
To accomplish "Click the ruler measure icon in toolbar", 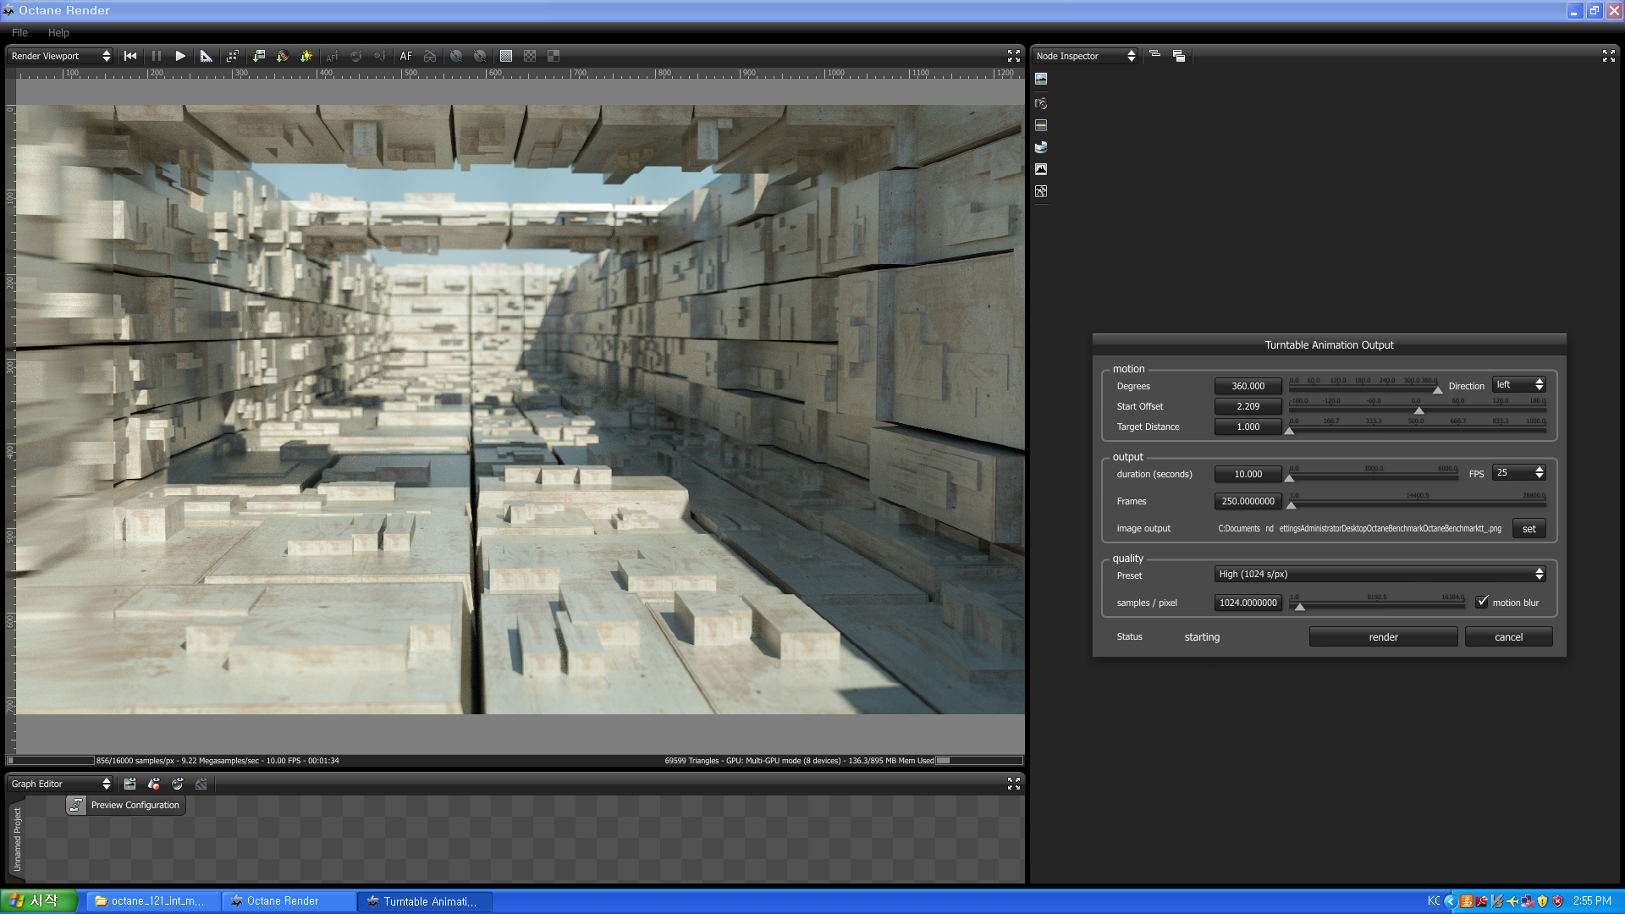I will coord(206,56).
